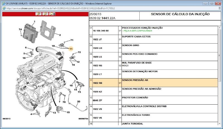Select ELETROVÁLVULA CONTROLE DISTRIB description
The height and width of the screenshot is (129, 223).
tap(144, 106)
